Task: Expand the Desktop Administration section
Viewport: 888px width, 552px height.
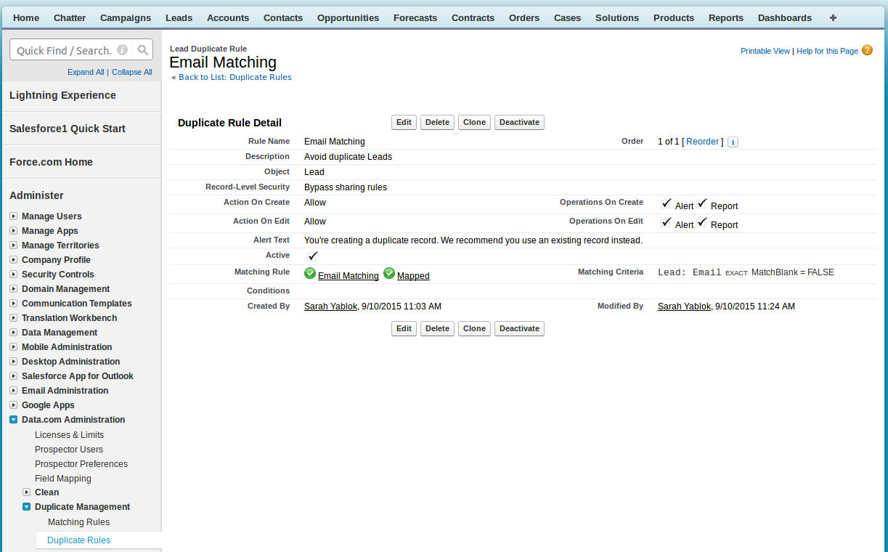Action: coord(14,362)
